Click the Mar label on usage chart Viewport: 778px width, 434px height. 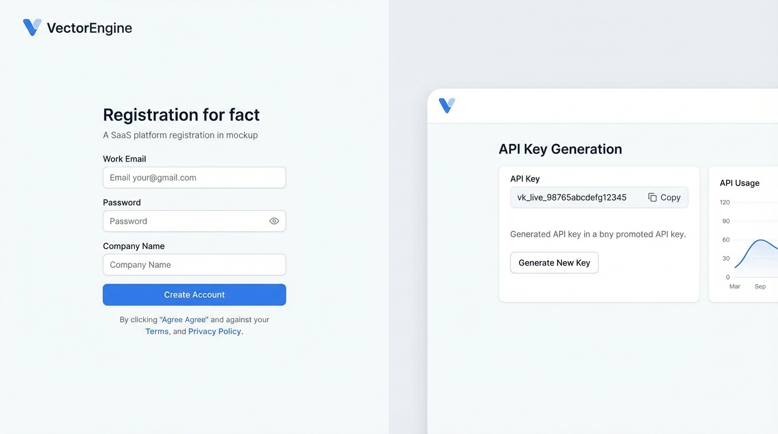734,287
